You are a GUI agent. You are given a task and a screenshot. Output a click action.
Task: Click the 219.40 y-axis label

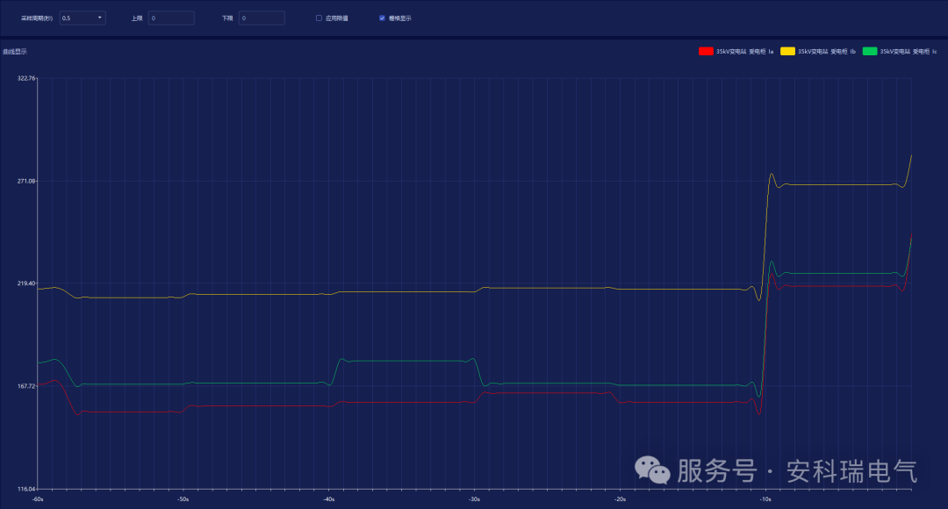click(x=26, y=283)
